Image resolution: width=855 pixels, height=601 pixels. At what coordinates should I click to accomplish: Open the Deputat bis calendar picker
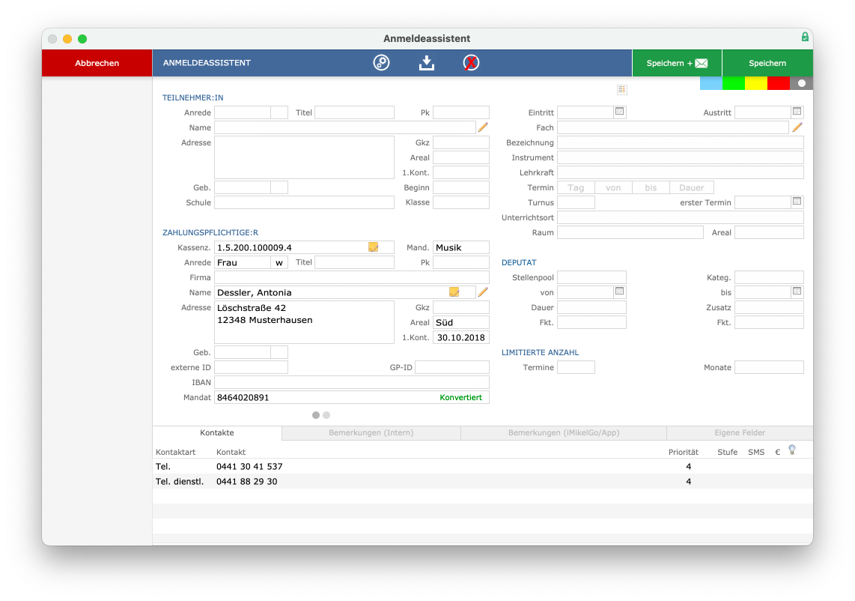[x=797, y=292]
